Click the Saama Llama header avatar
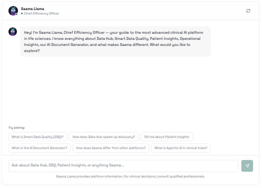 pyautogui.click(x=13, y=11)
